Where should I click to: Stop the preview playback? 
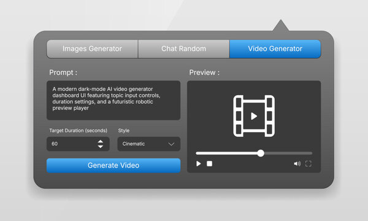coord(209,164)
